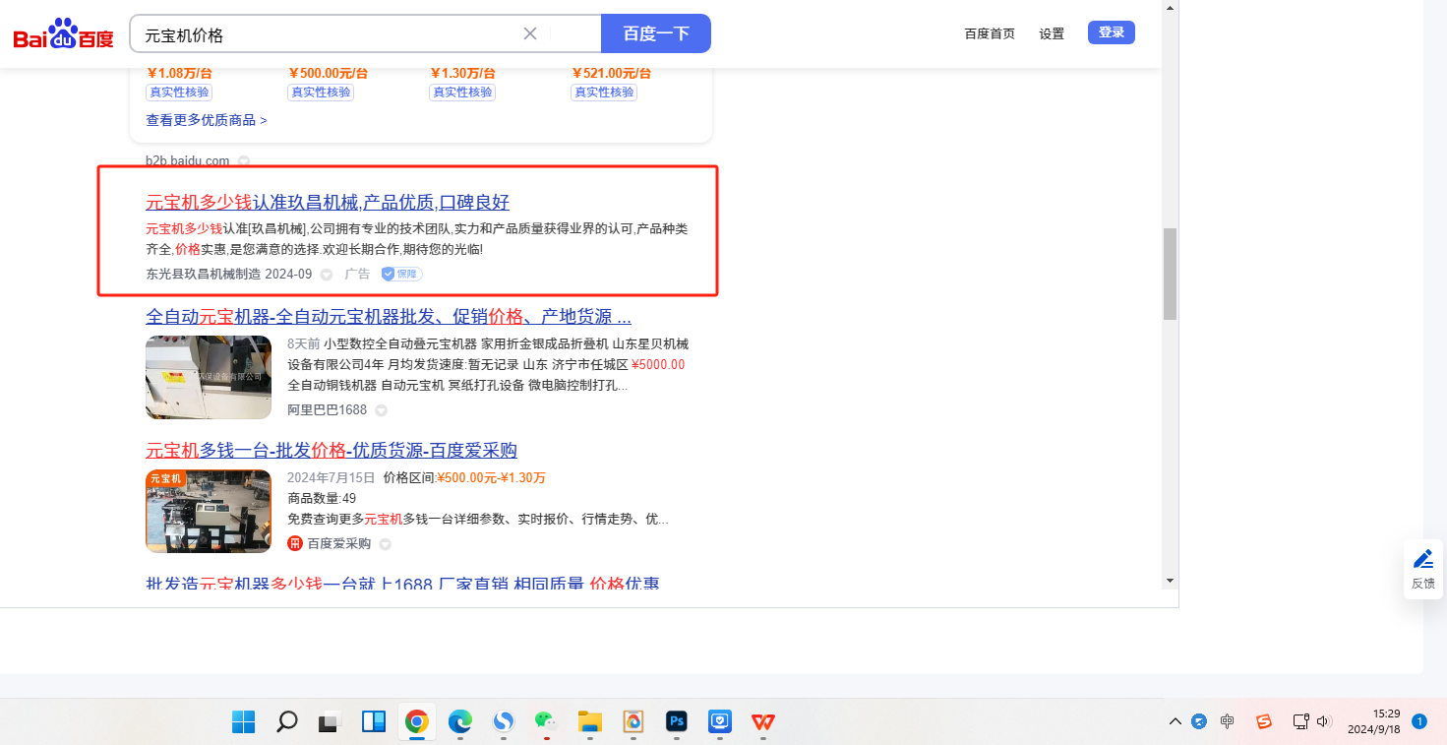The height and width of the screenshot is (745, 1447).
Task: Click the Sogou input method tray icon
Action: coord(1264,721)
